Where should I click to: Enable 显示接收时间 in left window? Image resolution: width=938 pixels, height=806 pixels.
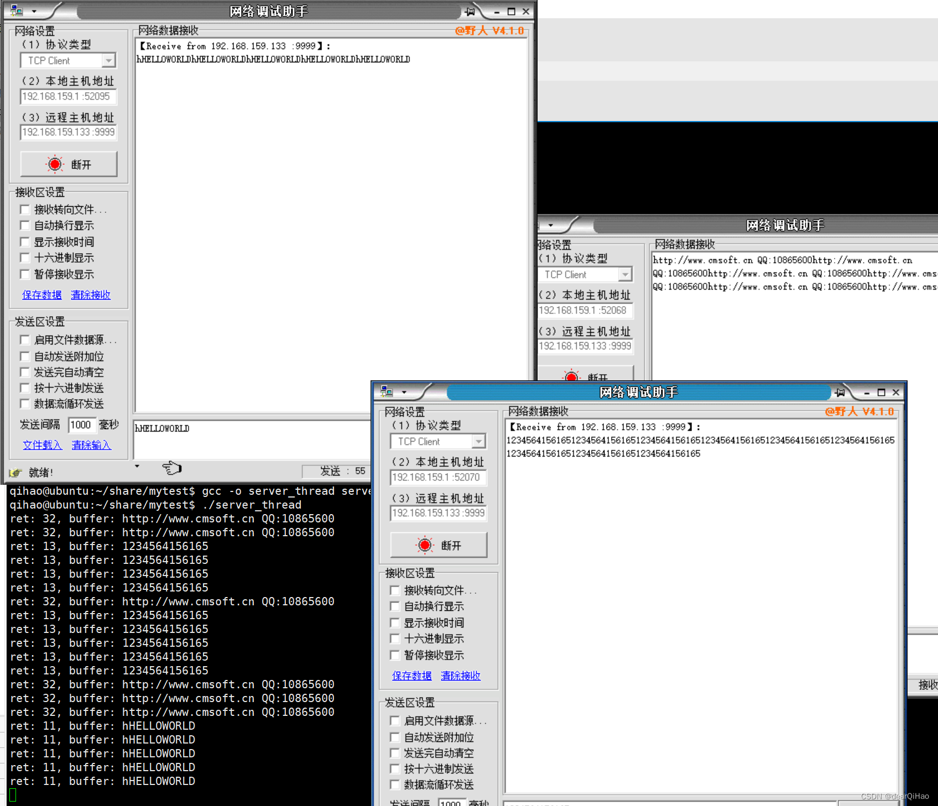pyautogui.click(x=24, y=242)
